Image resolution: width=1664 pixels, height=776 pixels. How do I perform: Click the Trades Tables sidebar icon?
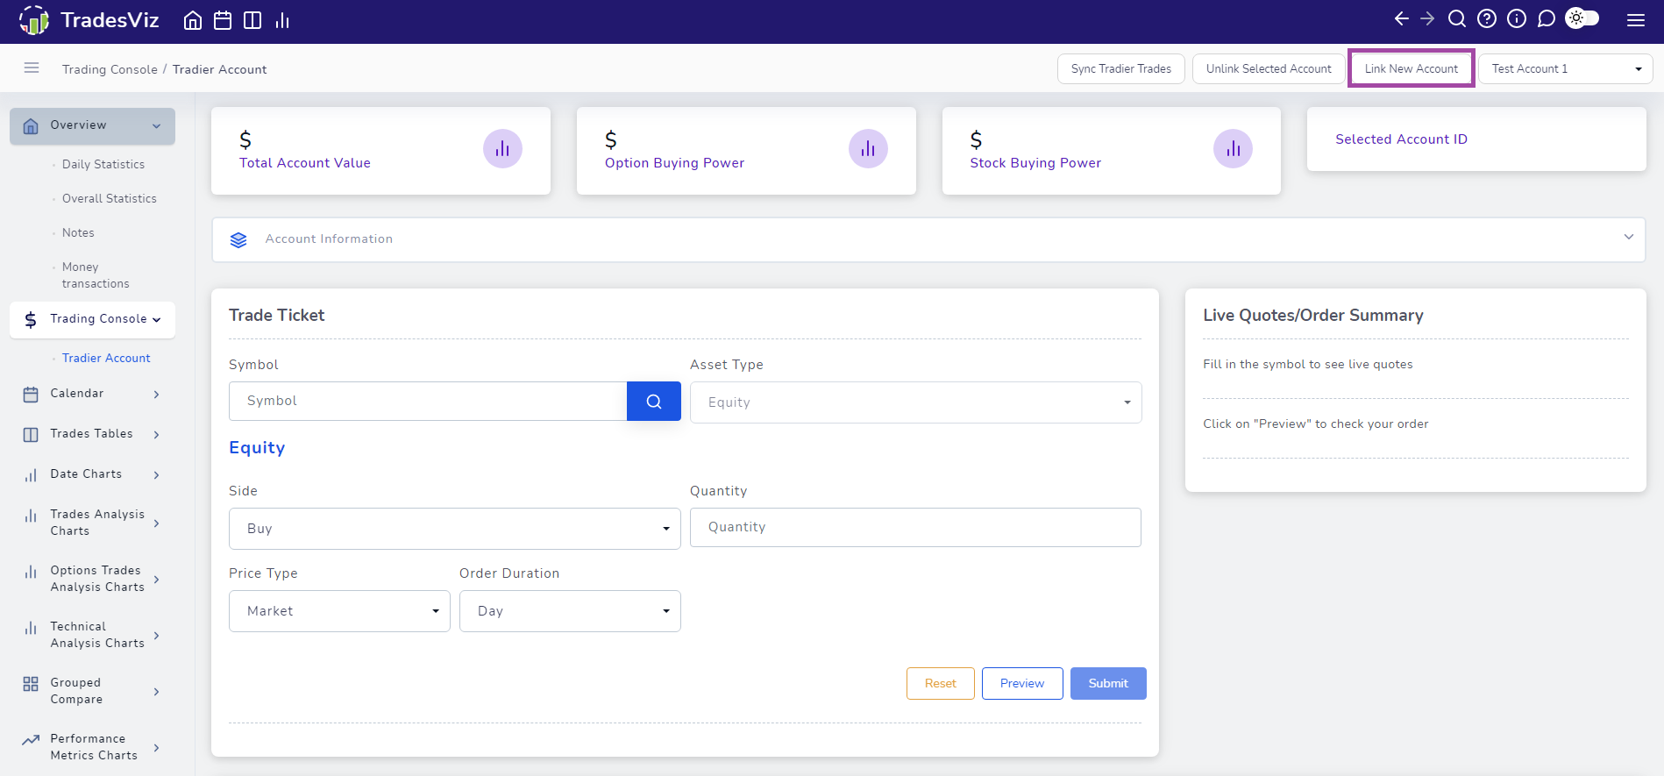[x=31, y=434]
